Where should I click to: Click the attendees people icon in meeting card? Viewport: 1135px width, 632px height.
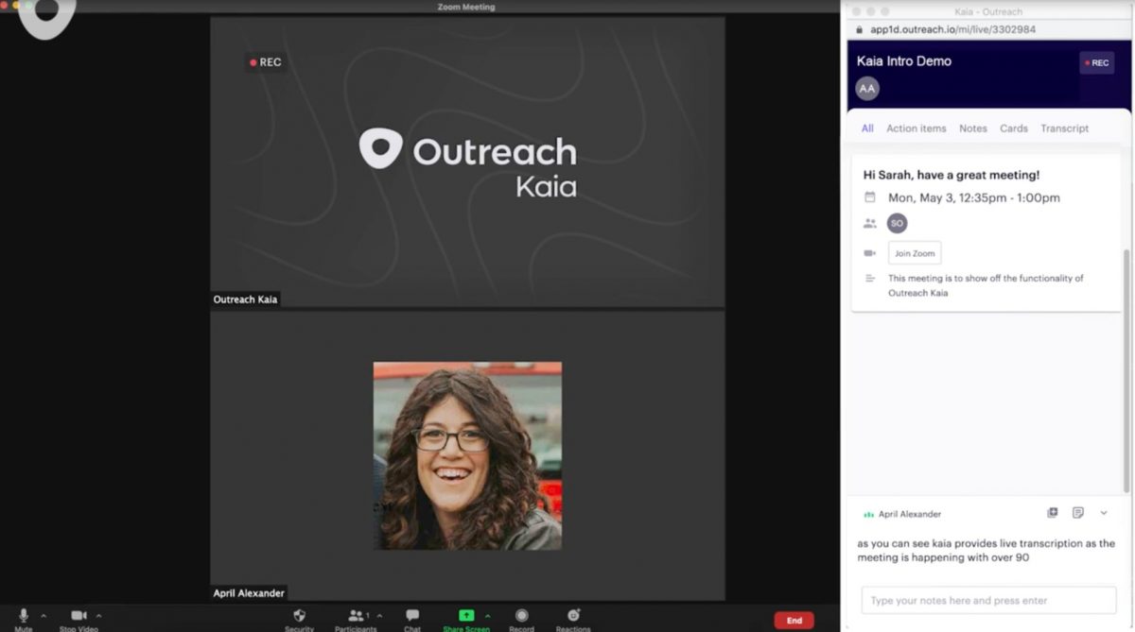coord(870,223)
